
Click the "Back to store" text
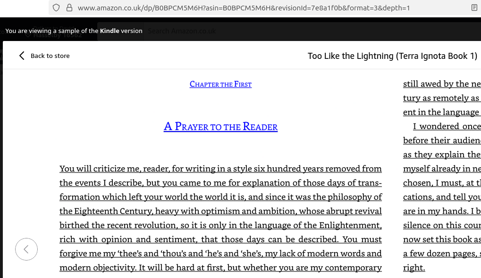tap(50, 56)
